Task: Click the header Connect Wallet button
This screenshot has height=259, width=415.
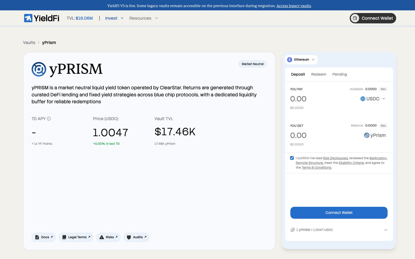Action: tap(373, 18)
